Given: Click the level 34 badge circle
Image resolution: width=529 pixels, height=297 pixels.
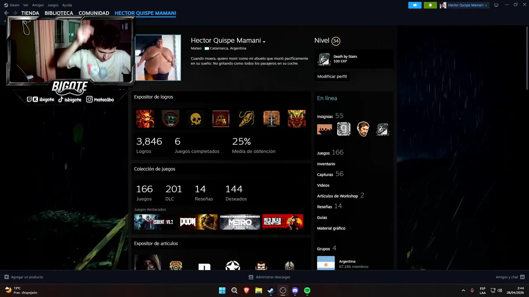Looking at the screenshot, I should pos(336,41).
